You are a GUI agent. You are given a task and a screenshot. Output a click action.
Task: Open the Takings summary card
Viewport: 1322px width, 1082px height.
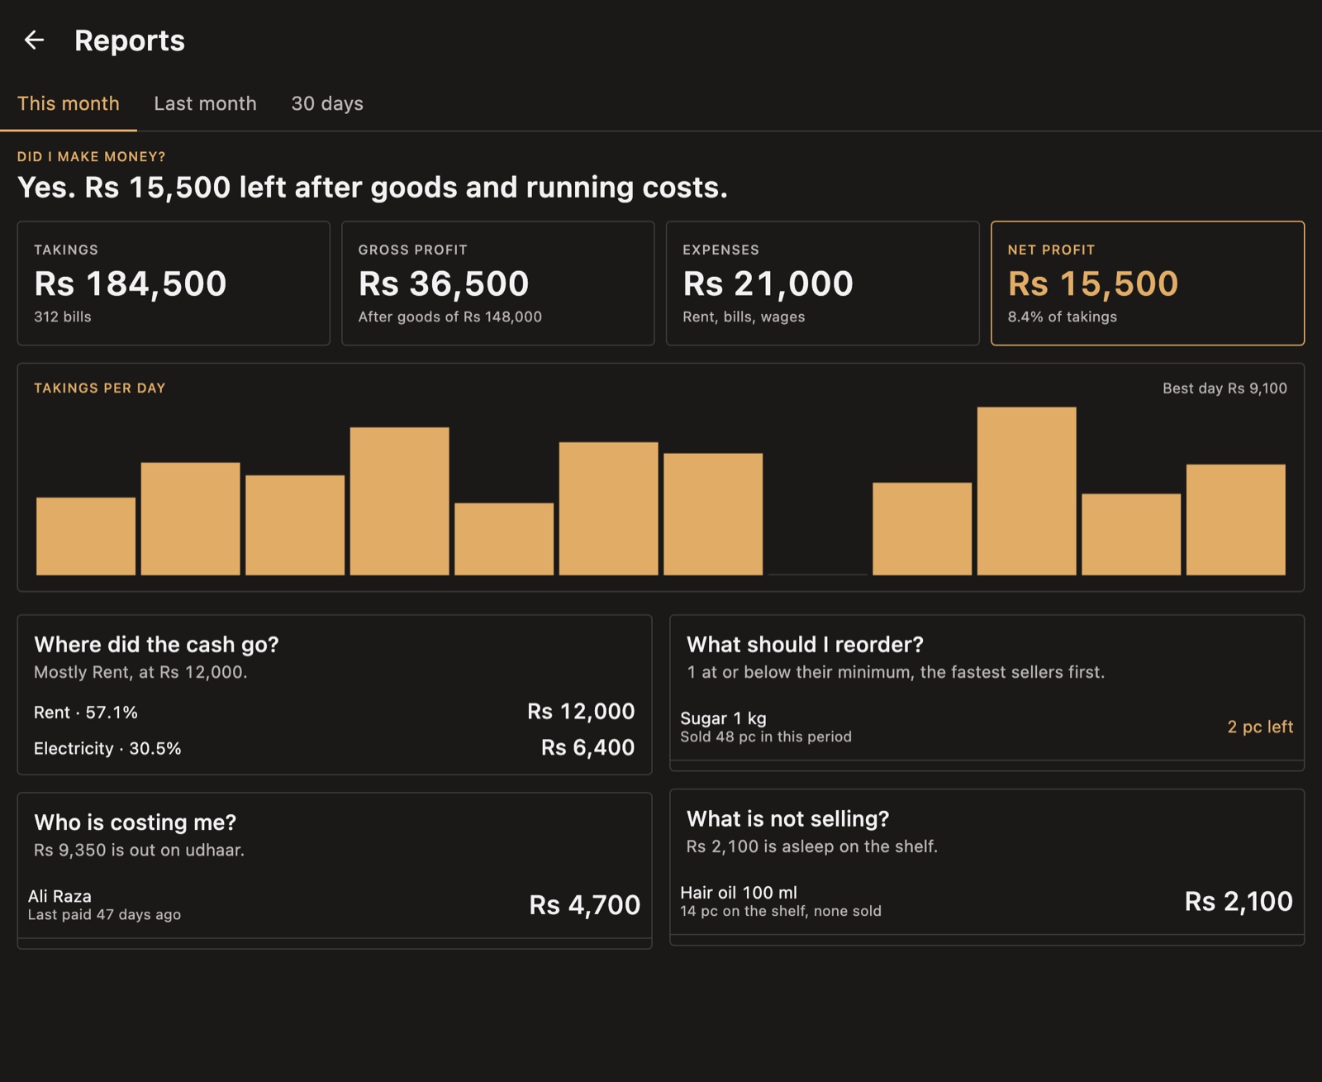click(x=174, y=283)
